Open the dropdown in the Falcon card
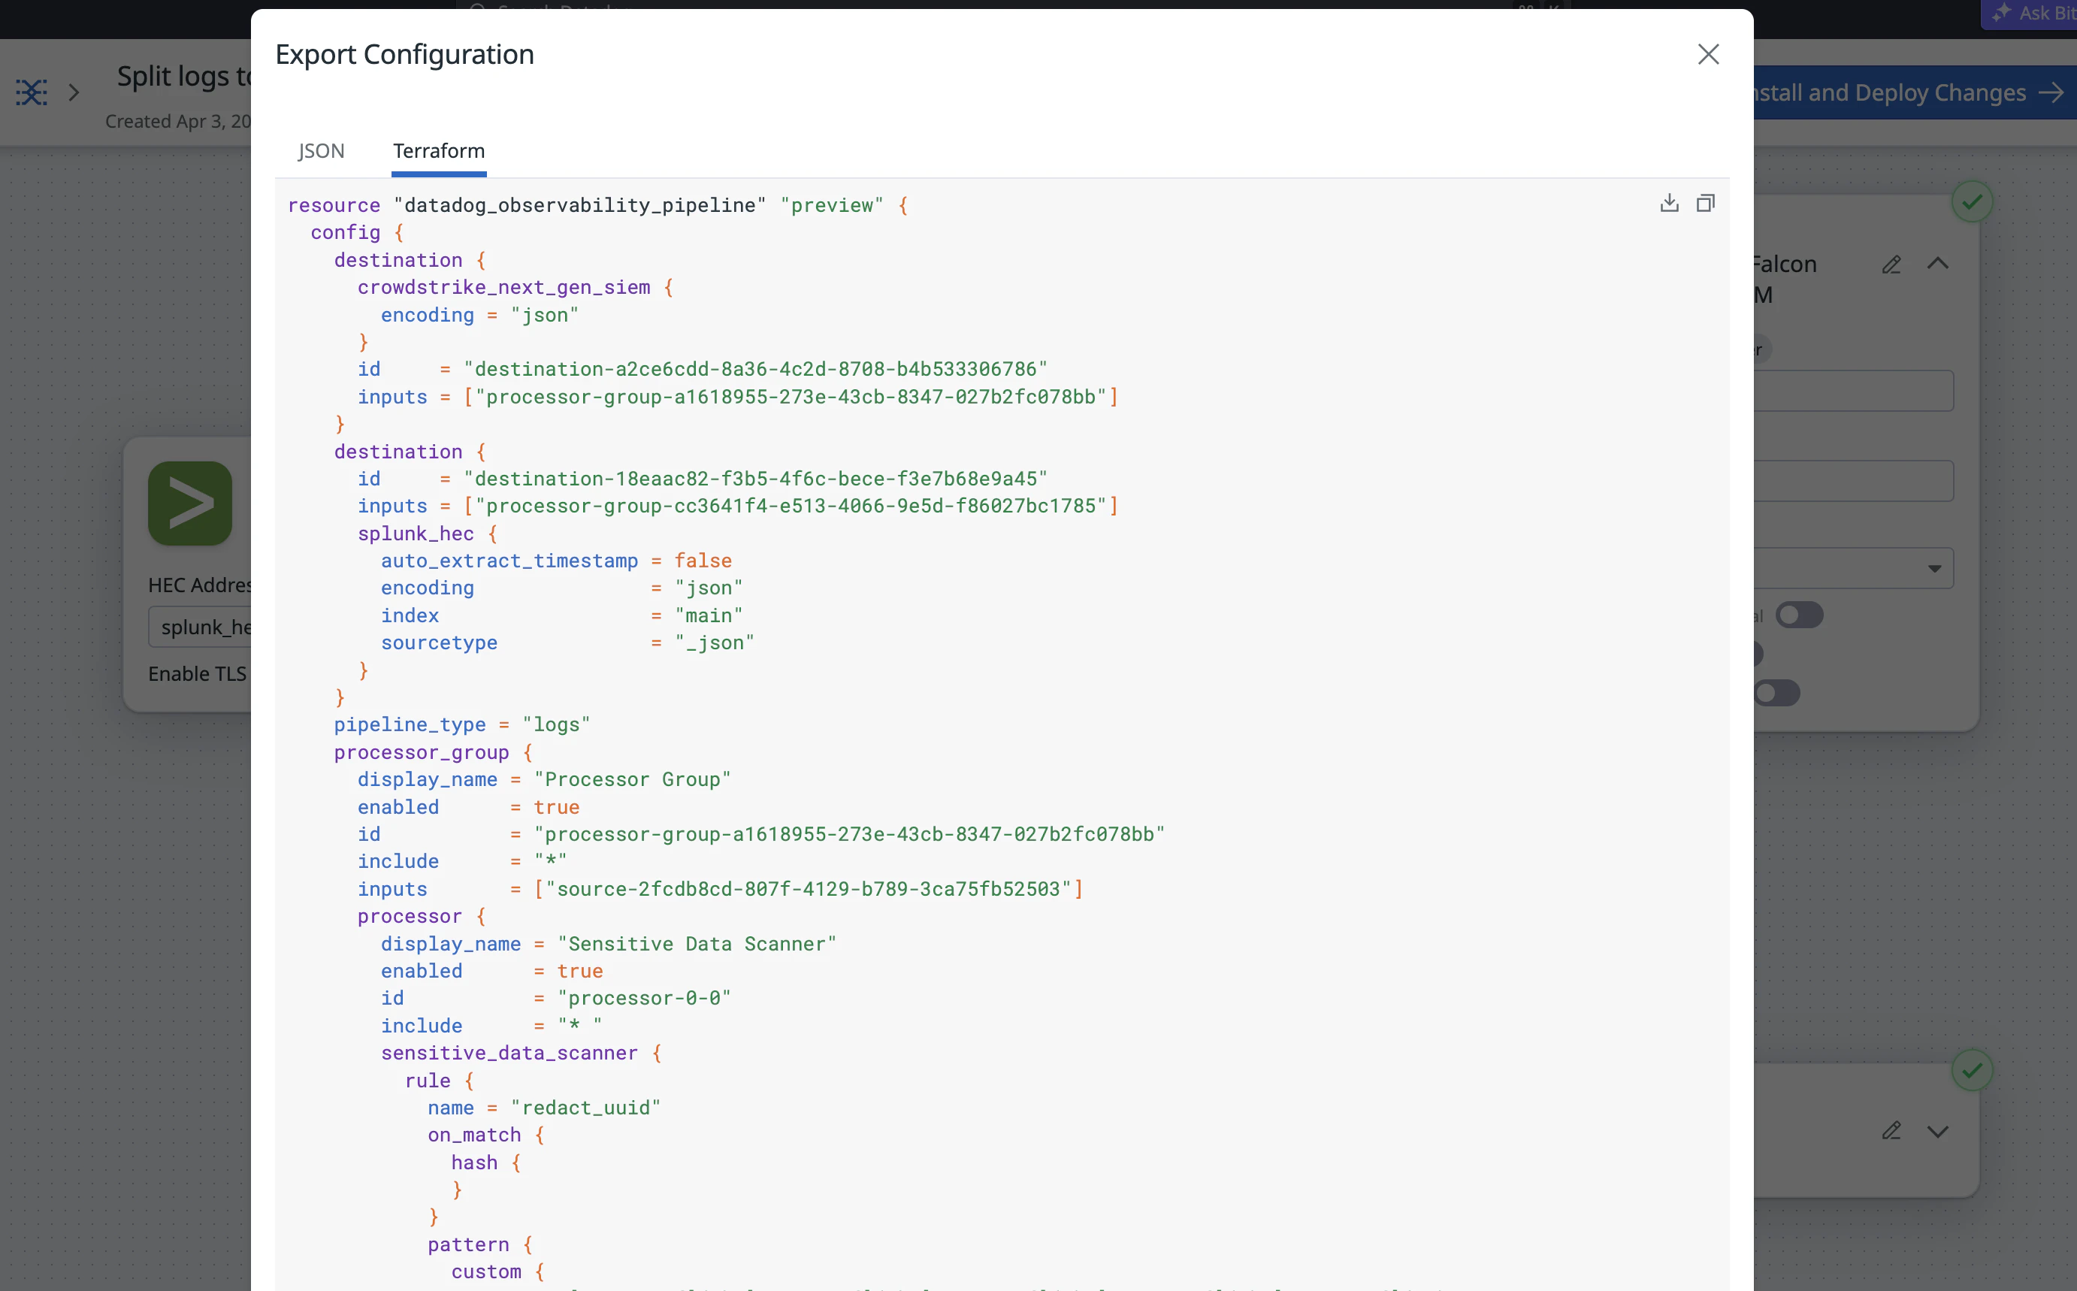The image size is (2077, 1291). click(1933, 569)
